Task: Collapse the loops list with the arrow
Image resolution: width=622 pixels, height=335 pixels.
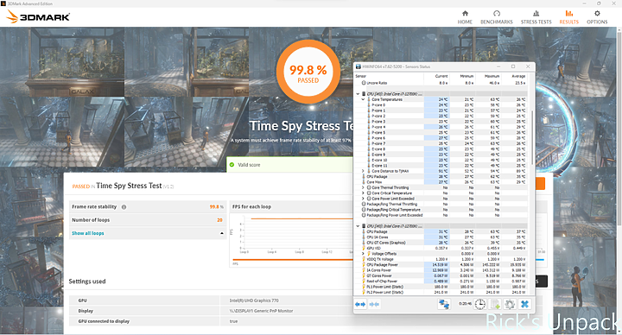Action: tap(222, 233)
